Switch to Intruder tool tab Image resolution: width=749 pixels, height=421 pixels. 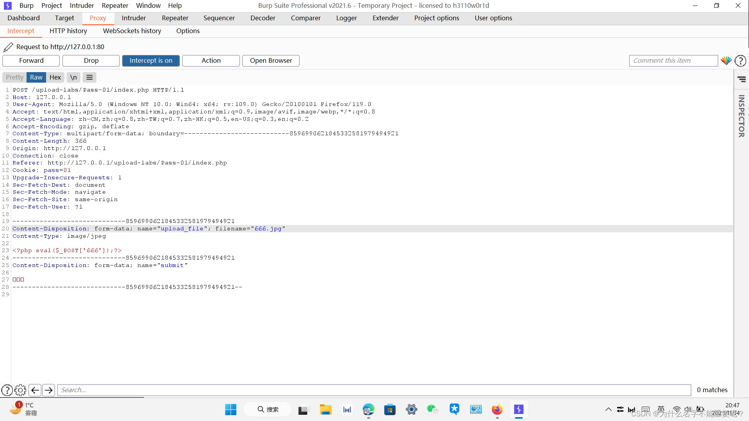(134, 18)
